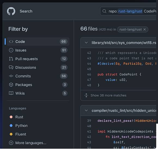Filter by Fluent language yellow dot
158x150 pixels.
(11, 134)
